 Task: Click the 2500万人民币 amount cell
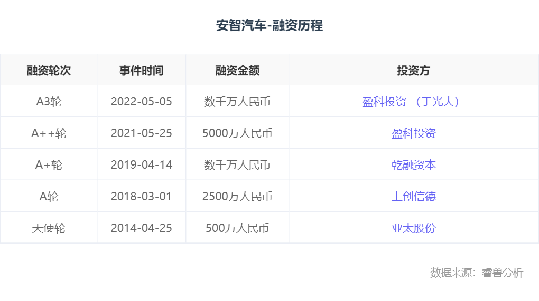point(237,197)
